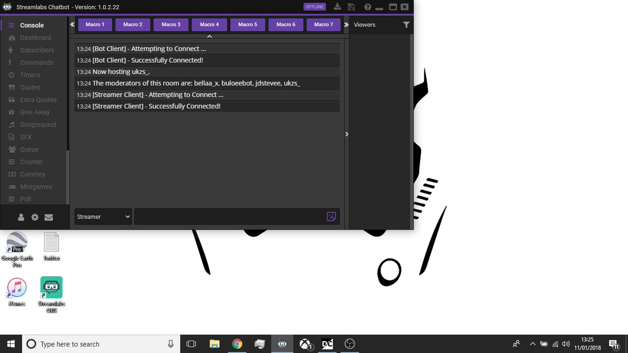Click Cortana microphone icon in search box
Viewport: 628px width, 353px height.
171,344
